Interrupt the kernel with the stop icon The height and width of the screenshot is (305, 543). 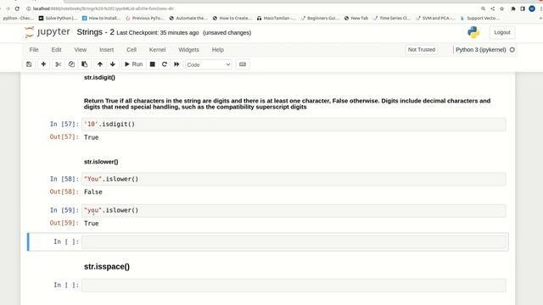pos(153,64)
